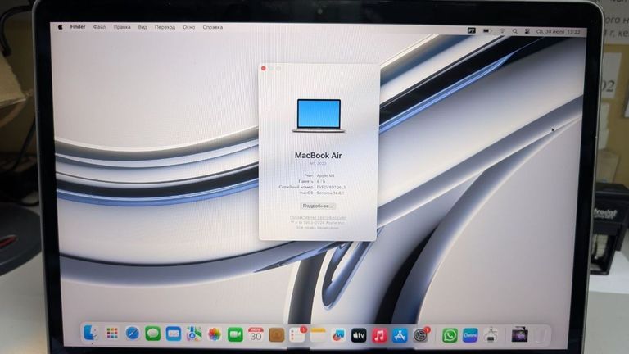Screen dimensions: 629x354
Task: Open System Settings with the red badge
Action: (x=421, y=335)
